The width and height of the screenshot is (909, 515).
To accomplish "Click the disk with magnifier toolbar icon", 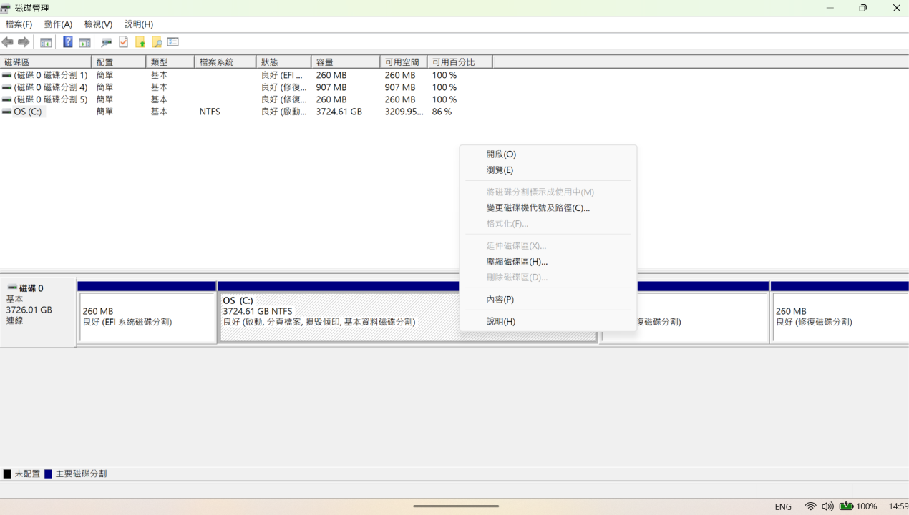I will (107, 42).
